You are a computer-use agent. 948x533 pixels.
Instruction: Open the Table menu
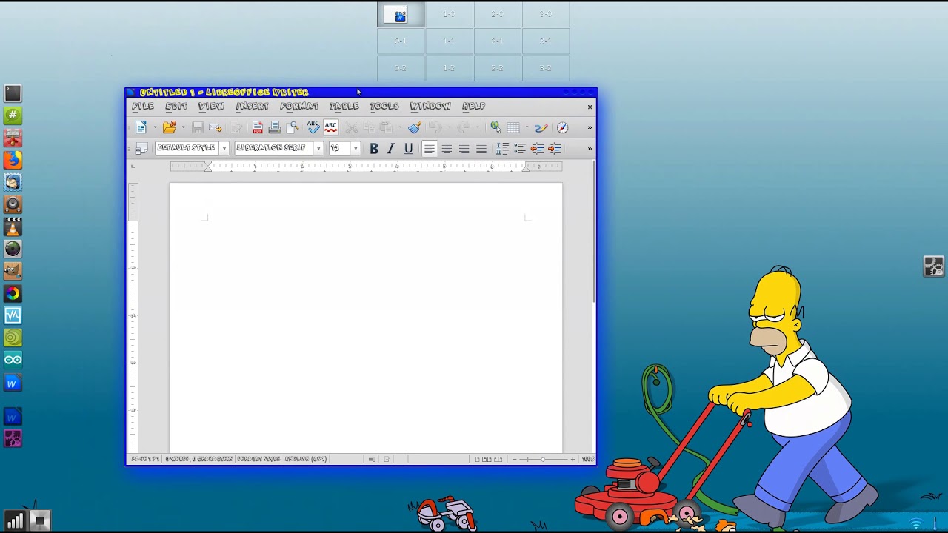pyautogui.click(x=344, y=107)
